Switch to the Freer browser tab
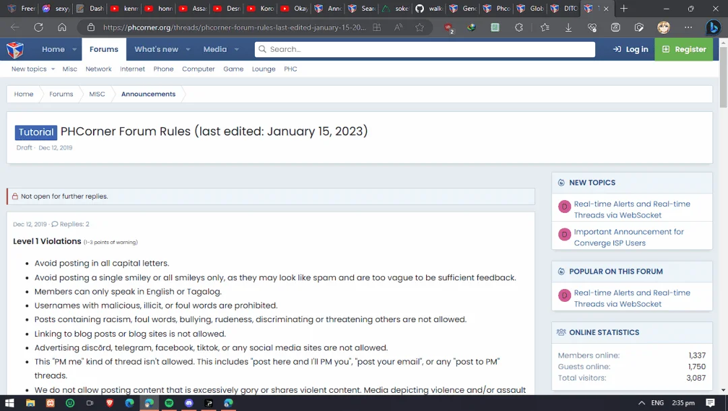This screenshot has height=411, width=728. pos(22,8)
